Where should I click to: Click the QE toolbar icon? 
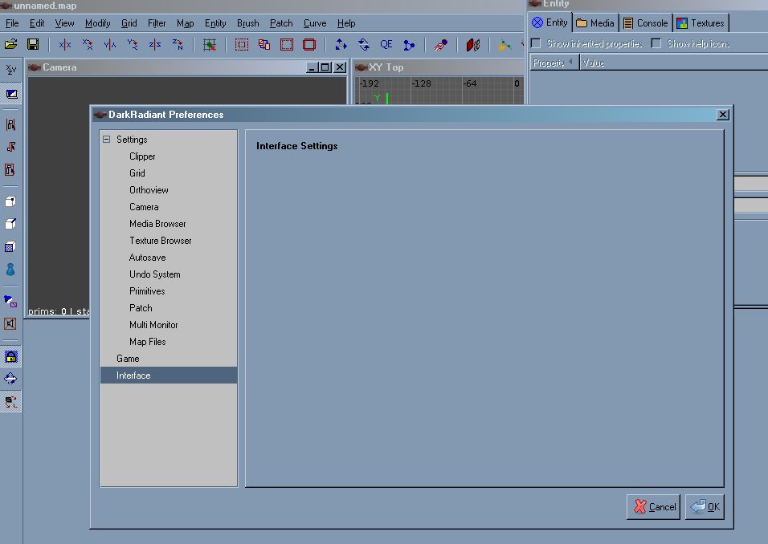[x=386, y=45]
